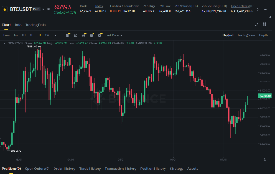Viewport: 275px width, 174px height.
Task: Open the Position History tab
Action: click(x=153, y=169)
